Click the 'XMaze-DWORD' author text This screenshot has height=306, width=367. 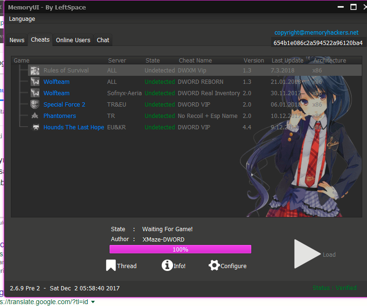pyautogui.click(x=164, y=239)
